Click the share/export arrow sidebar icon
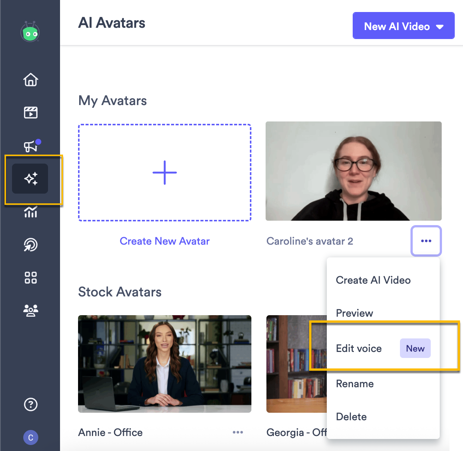Screen dimensions: 463x451 click(x=30, y=245)
